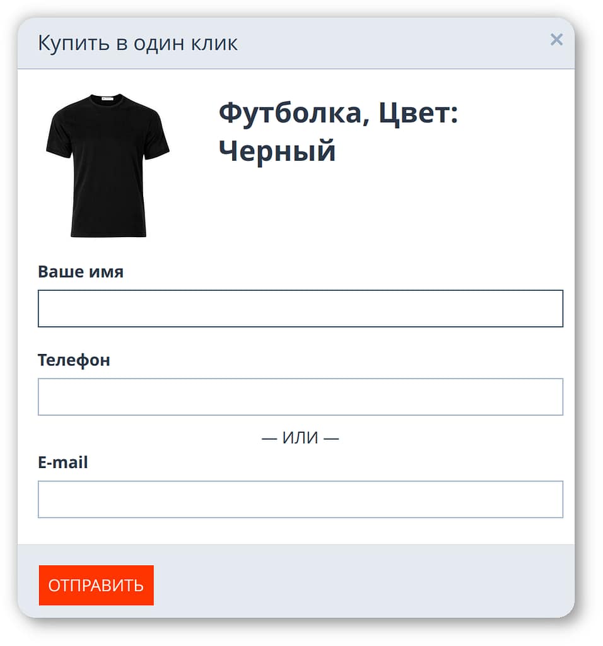
Task: Click the black t-shirt product image
Action: pyautogui.click(x=108, y=165)
